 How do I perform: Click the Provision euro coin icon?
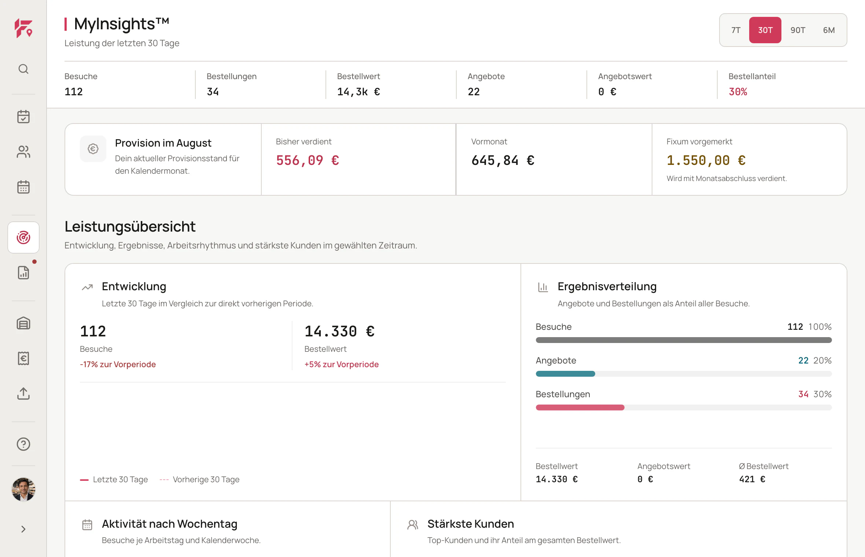(x=93, y=149)
